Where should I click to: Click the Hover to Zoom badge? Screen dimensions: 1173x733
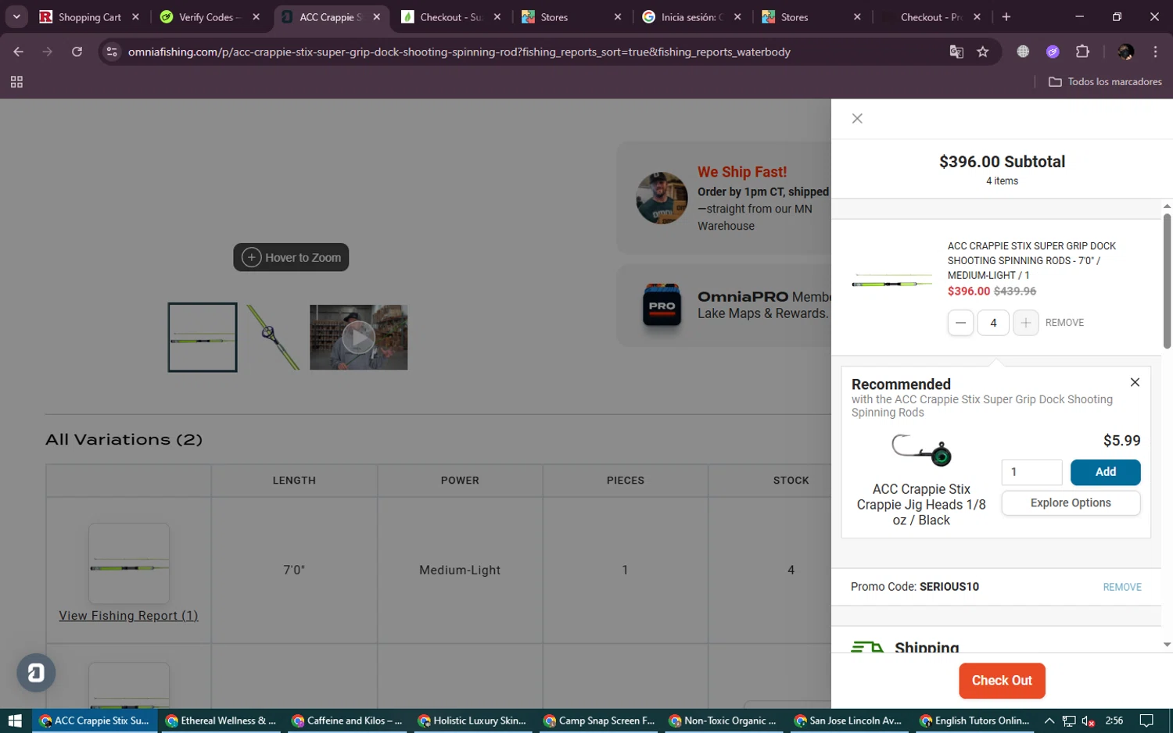pyautogui.click(x=291, y=257)
